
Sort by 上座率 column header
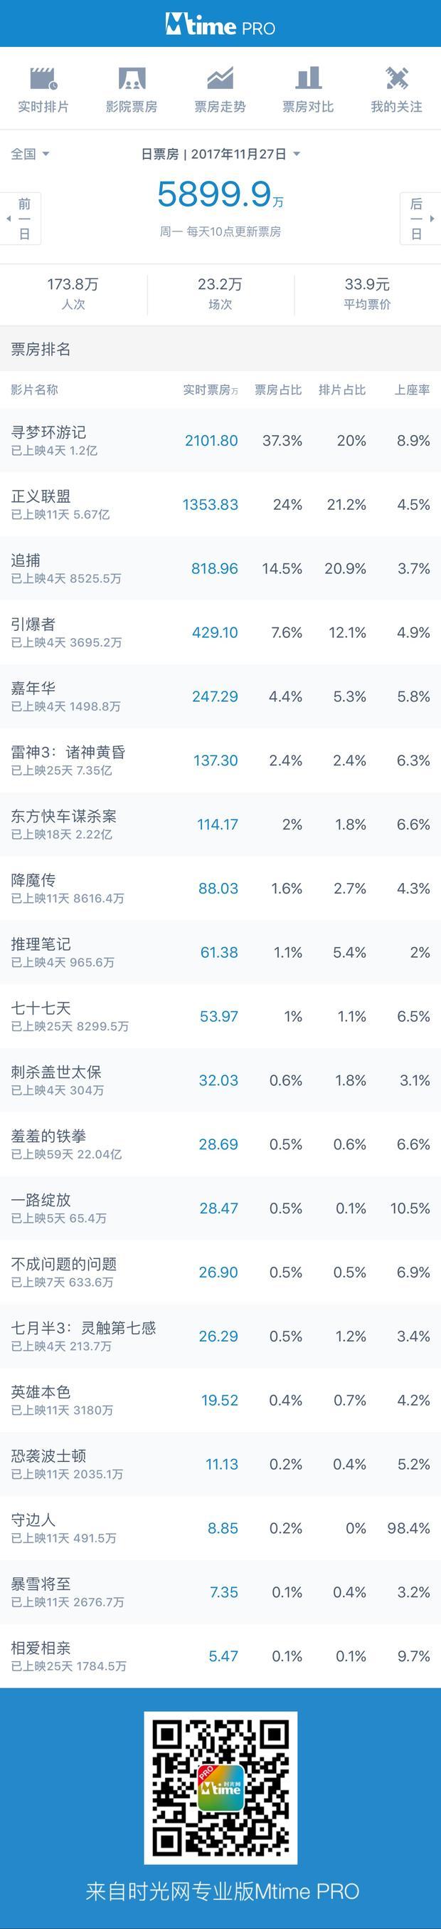click(413, 390)
